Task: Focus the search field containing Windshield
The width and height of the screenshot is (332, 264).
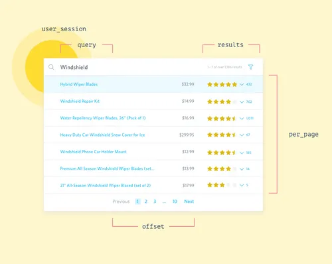Action: (x=153, y=67)
